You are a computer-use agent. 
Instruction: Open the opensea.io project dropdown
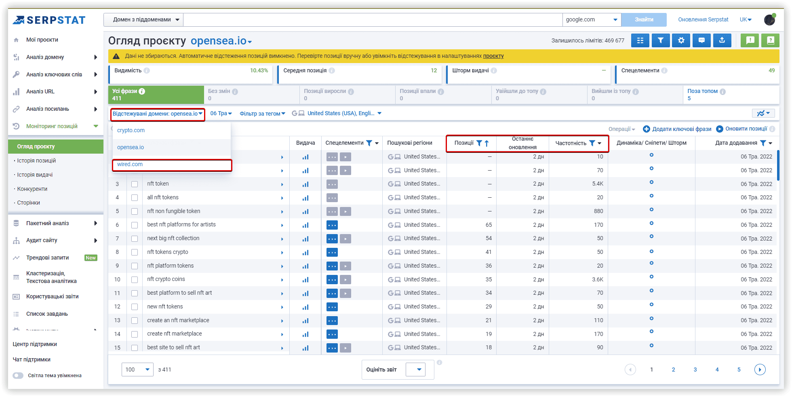[221, 41]
